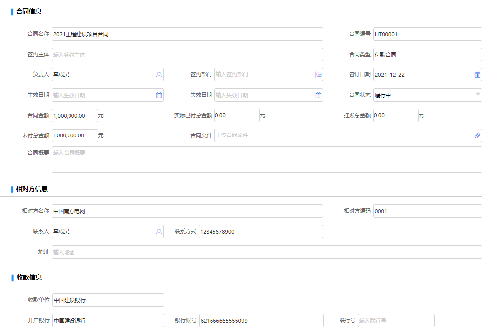Screen dimensions: 493x335
Task: Click the 合同信息 section heading
Action: (29, 11)
